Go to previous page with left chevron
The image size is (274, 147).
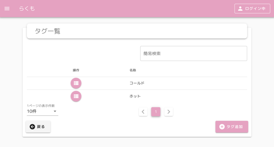[x=143, y=112]
